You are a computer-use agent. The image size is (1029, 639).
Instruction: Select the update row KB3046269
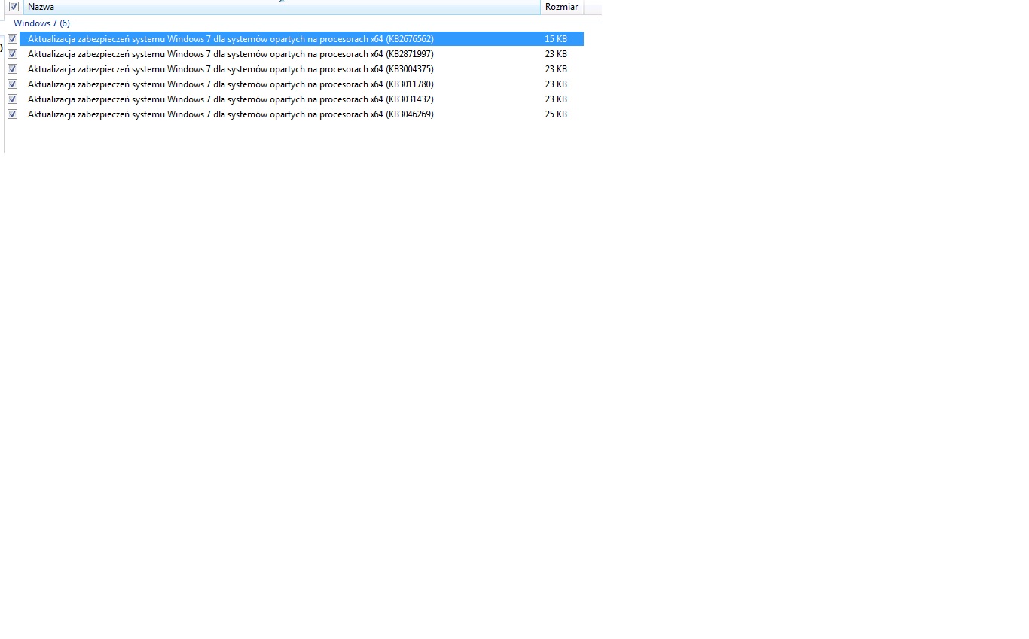tap(301, 114)
